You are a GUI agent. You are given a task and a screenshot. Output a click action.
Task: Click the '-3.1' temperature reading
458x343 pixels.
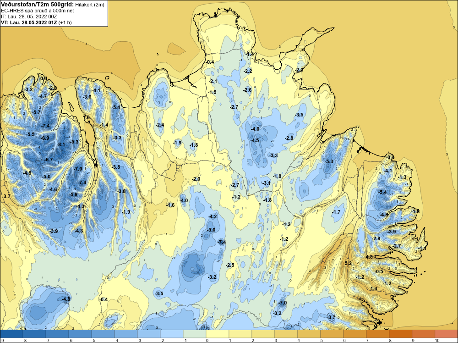267,183
